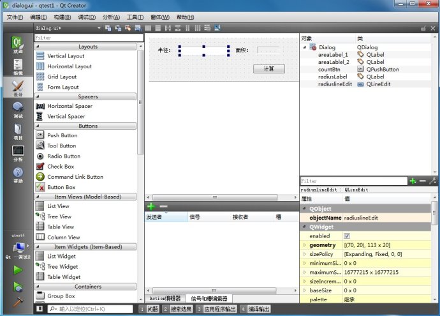Screen dimensions: 440x316
Task: Apply horizontal splitter layout icon
Action: 168,28
